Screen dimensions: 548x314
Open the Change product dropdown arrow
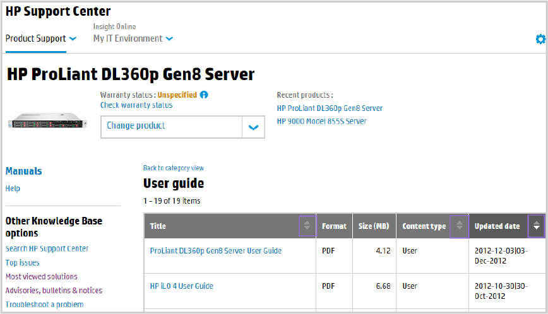coord(253,127)
